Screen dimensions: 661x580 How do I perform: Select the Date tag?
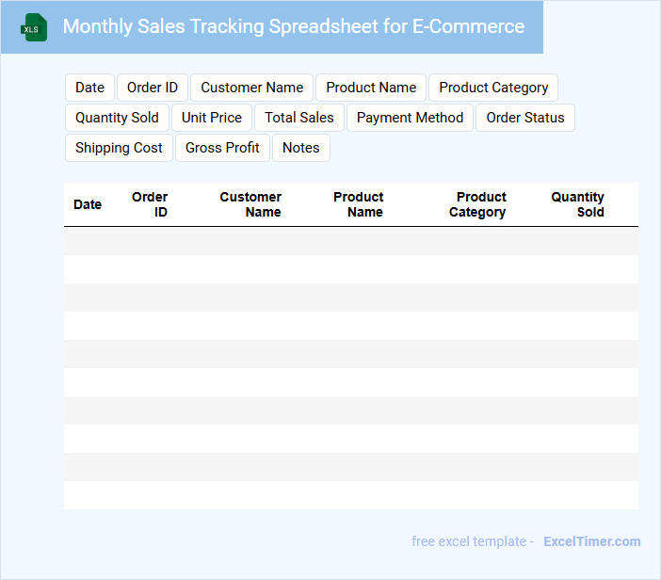89,88
